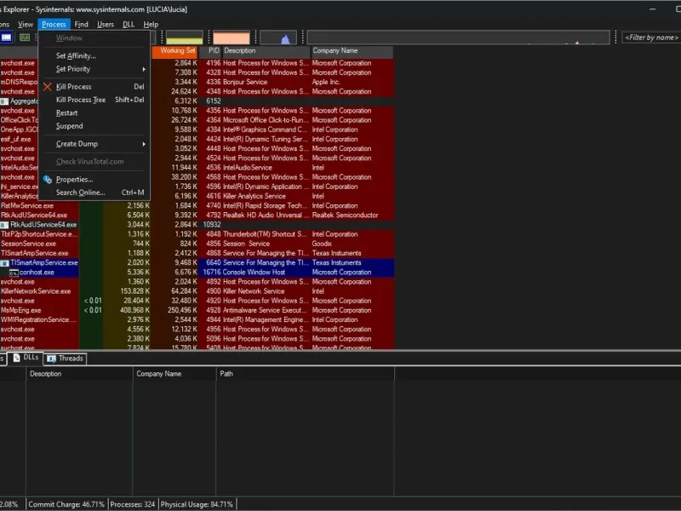Click the conhost.exe console icon
This screenshot has width=681, height=511.
tap(14, 273)
